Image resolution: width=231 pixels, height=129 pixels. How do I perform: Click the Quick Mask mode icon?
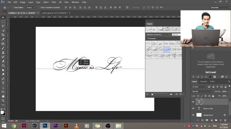tap(3, 119)
